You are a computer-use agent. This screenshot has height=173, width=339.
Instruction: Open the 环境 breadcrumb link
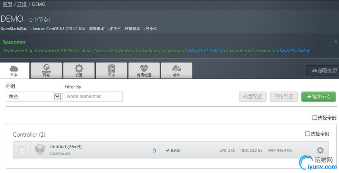coord(22,4)
